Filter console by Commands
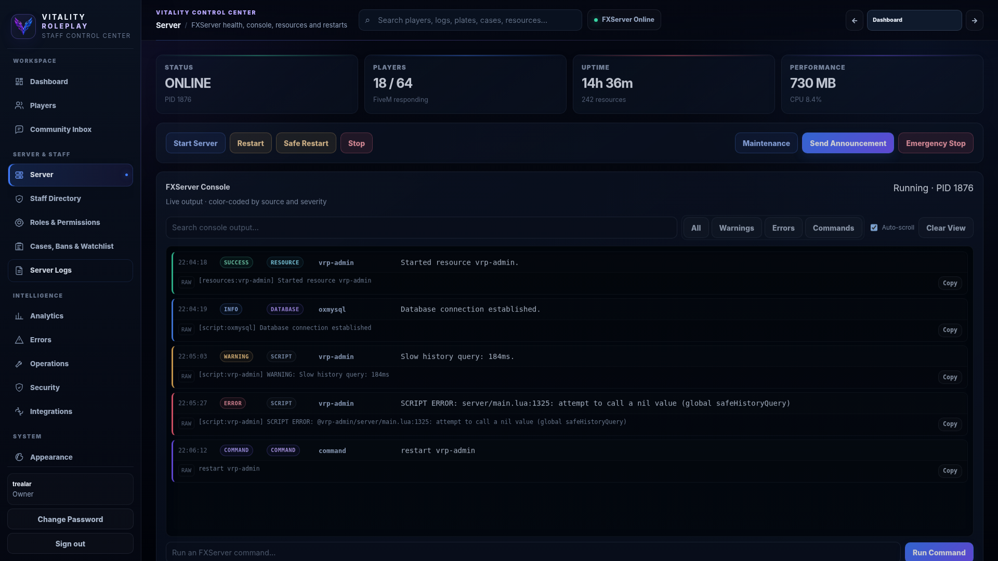 click(x=833, y=228)
